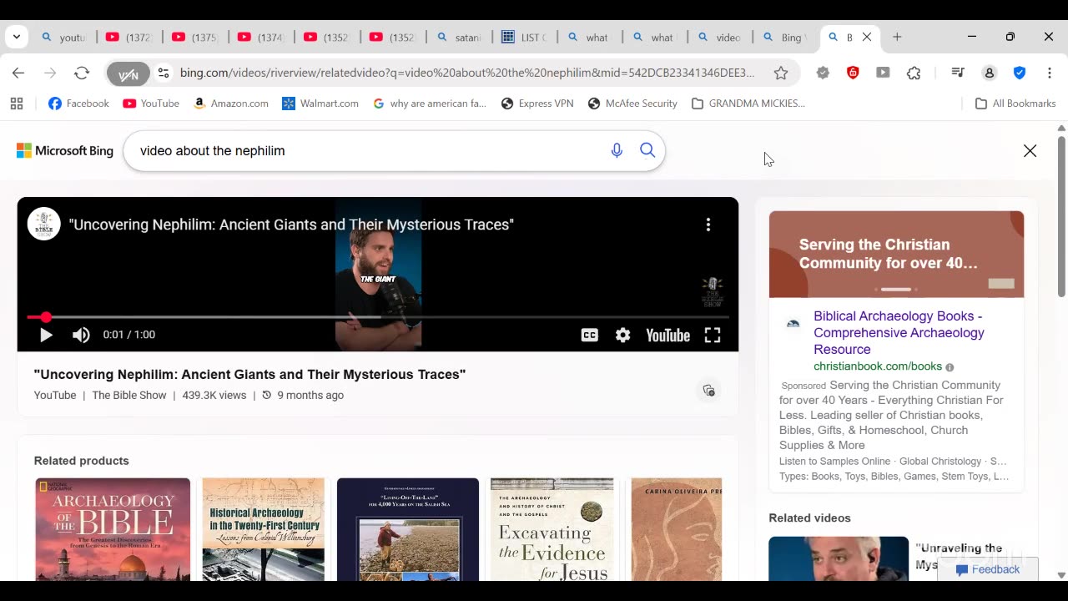Click the YouTube logo in the player controls
Image resolution: width=1068 pixels, height=601 pixels.
[667, 335]
